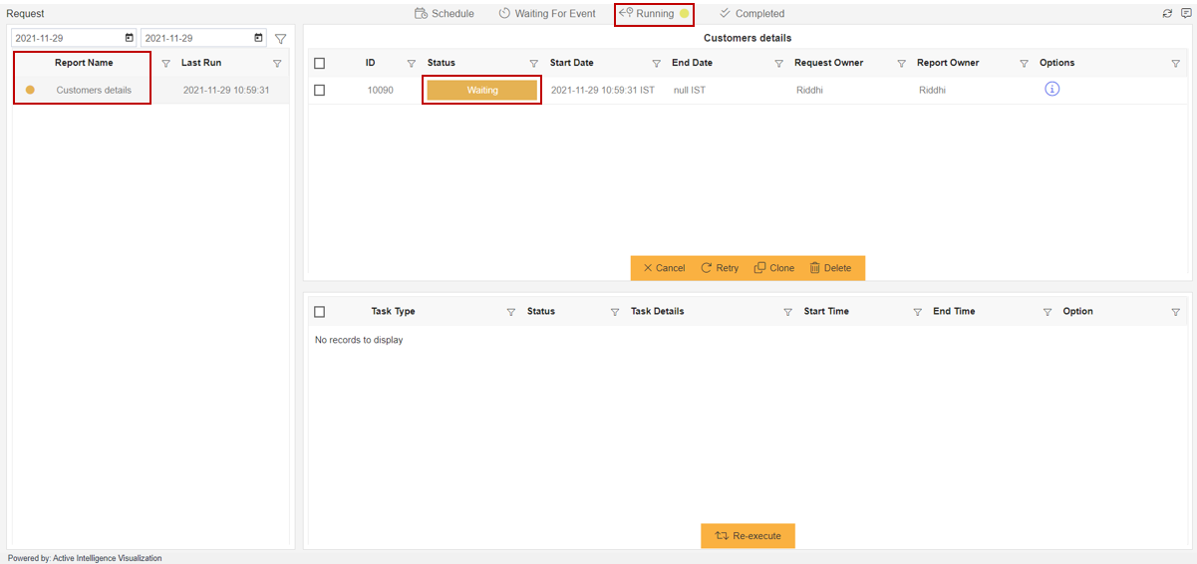
Task: Filter the Task Type column
Action: coord(511,312)
